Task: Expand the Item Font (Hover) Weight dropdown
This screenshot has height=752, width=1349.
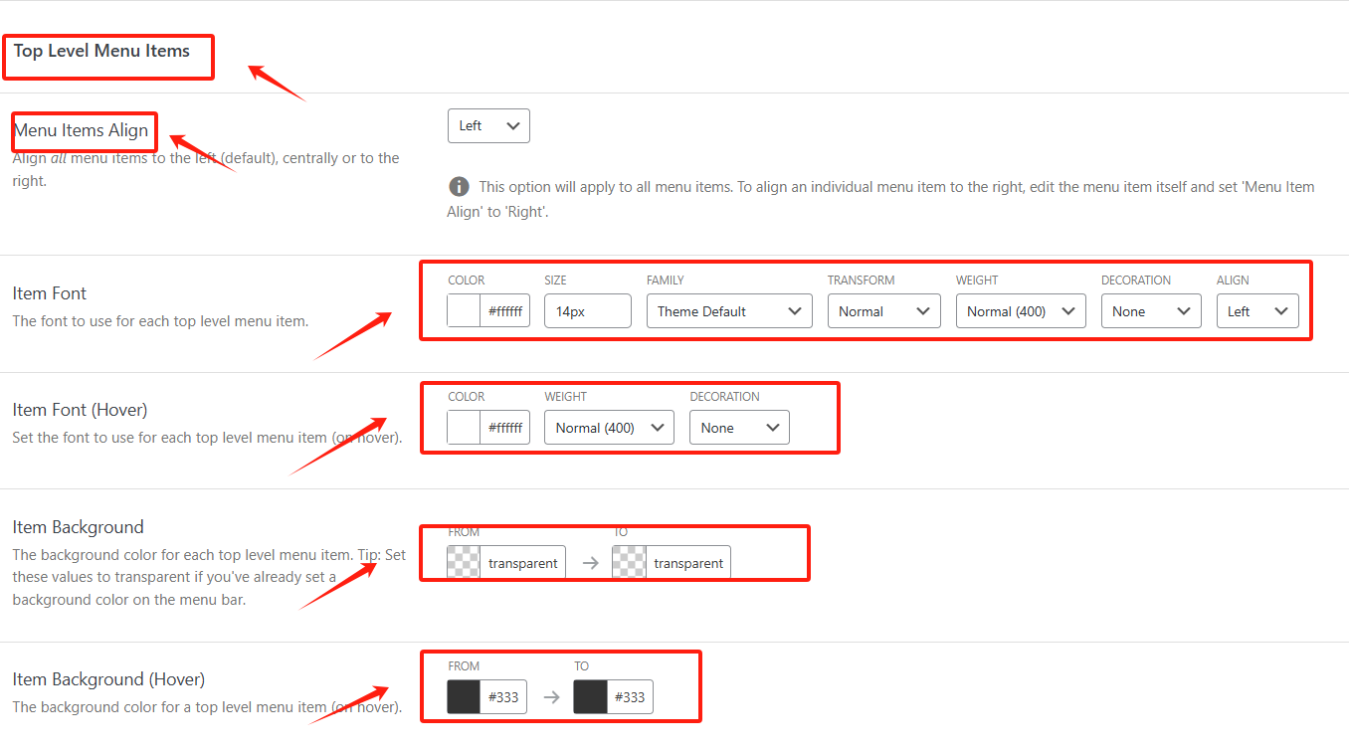Action: (609, 428)
